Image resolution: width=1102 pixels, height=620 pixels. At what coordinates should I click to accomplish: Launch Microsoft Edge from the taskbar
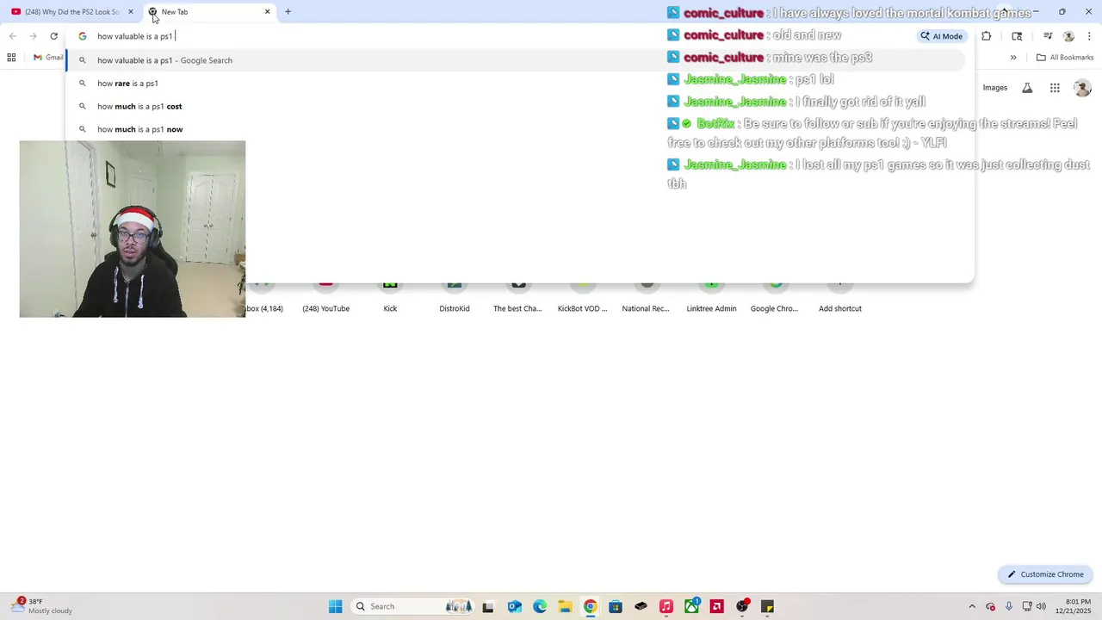pyautogui.click(x=540, y=606)
